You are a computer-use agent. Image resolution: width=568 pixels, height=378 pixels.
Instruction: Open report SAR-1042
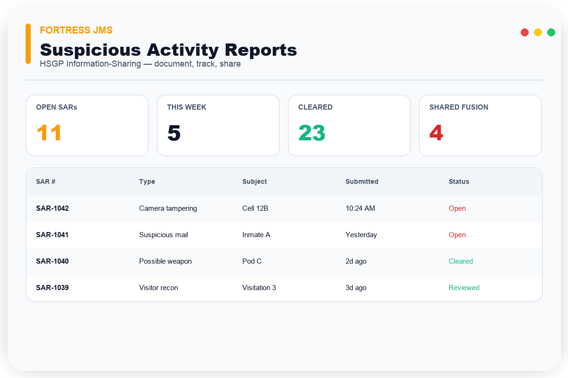tap(53, 208)
